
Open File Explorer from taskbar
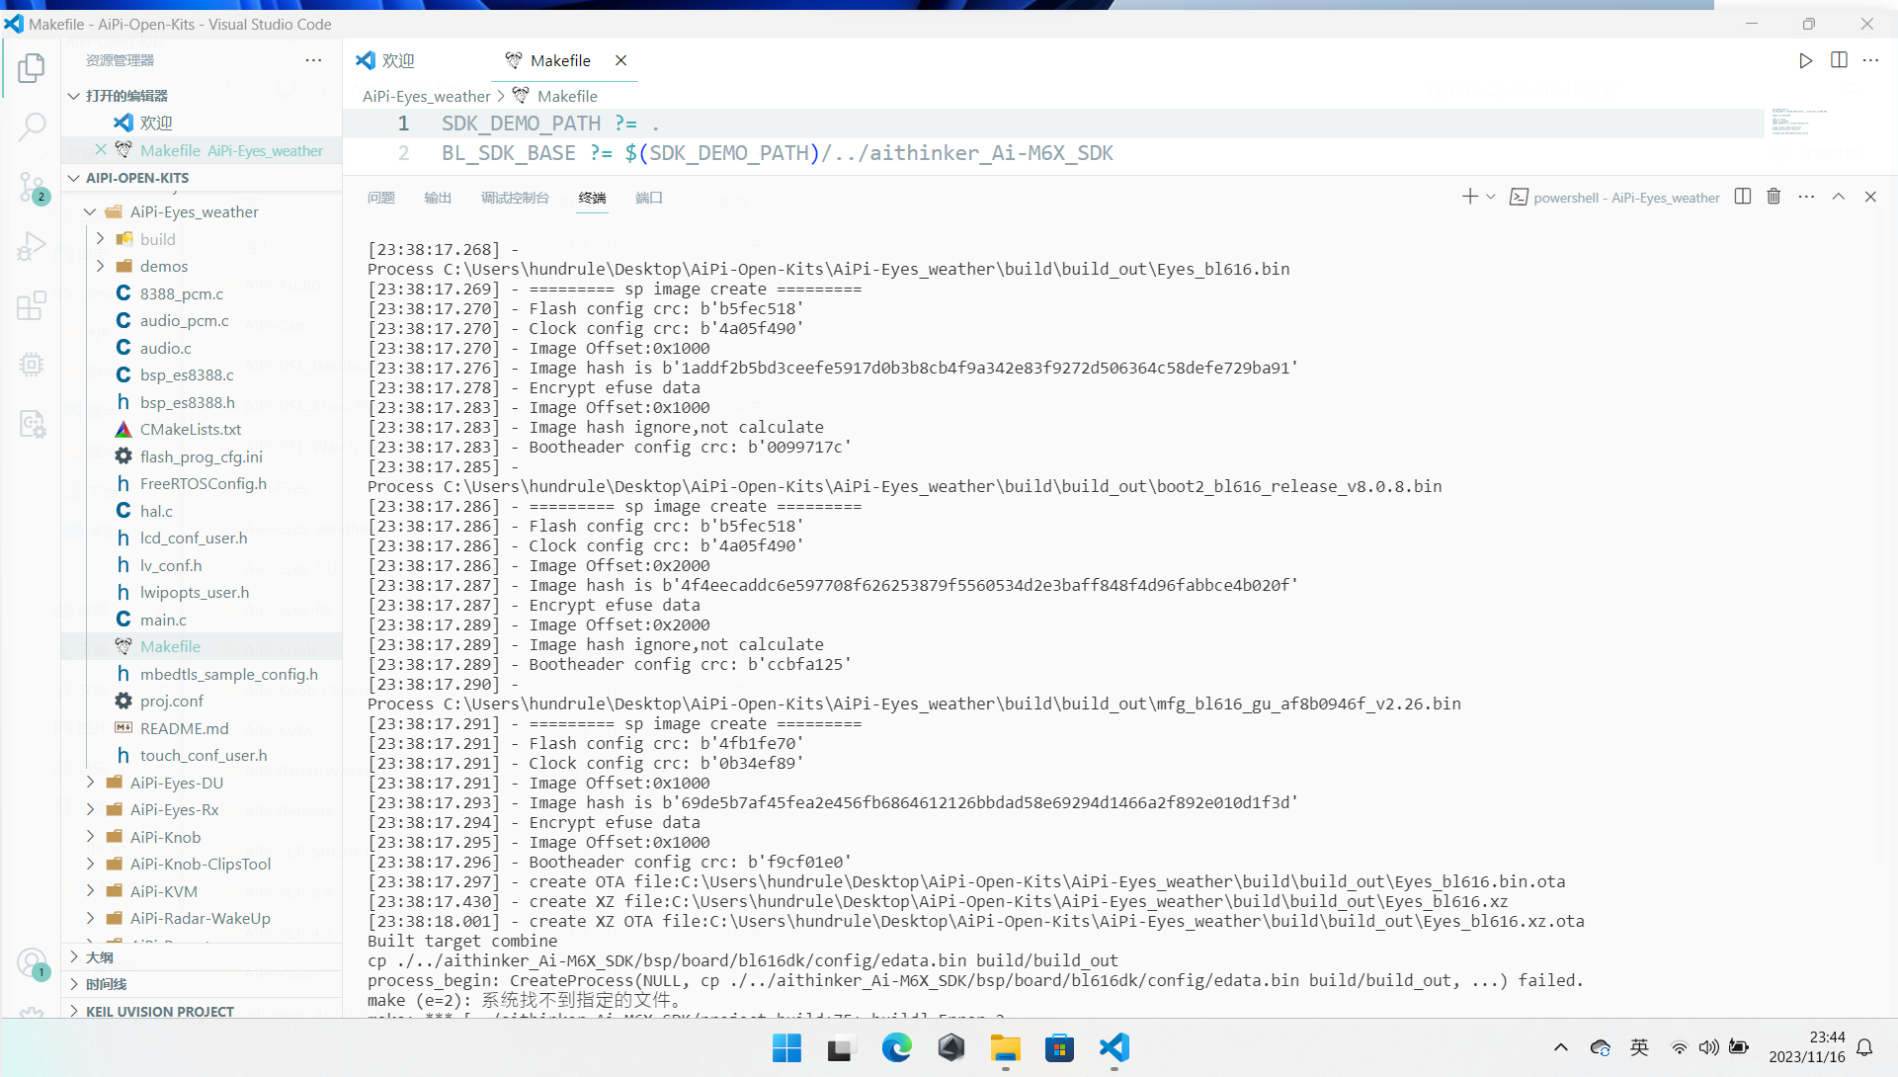tap(1005, 1047)
